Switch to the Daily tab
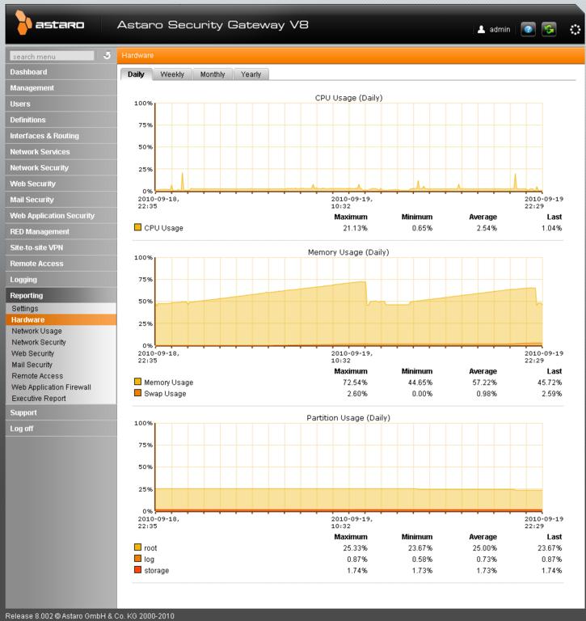586x621 pixels. pyautogui.click(x=137, y=74)
